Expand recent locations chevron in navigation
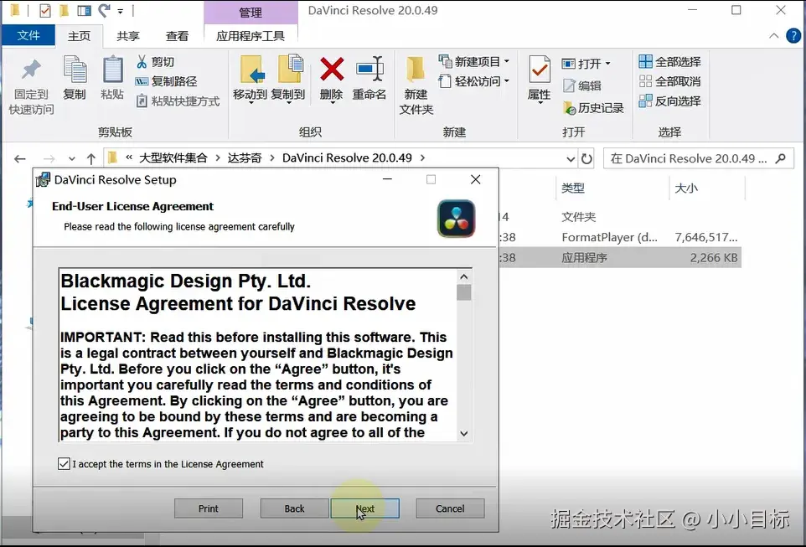Viewport: 806px width, 547px height. 71,159
